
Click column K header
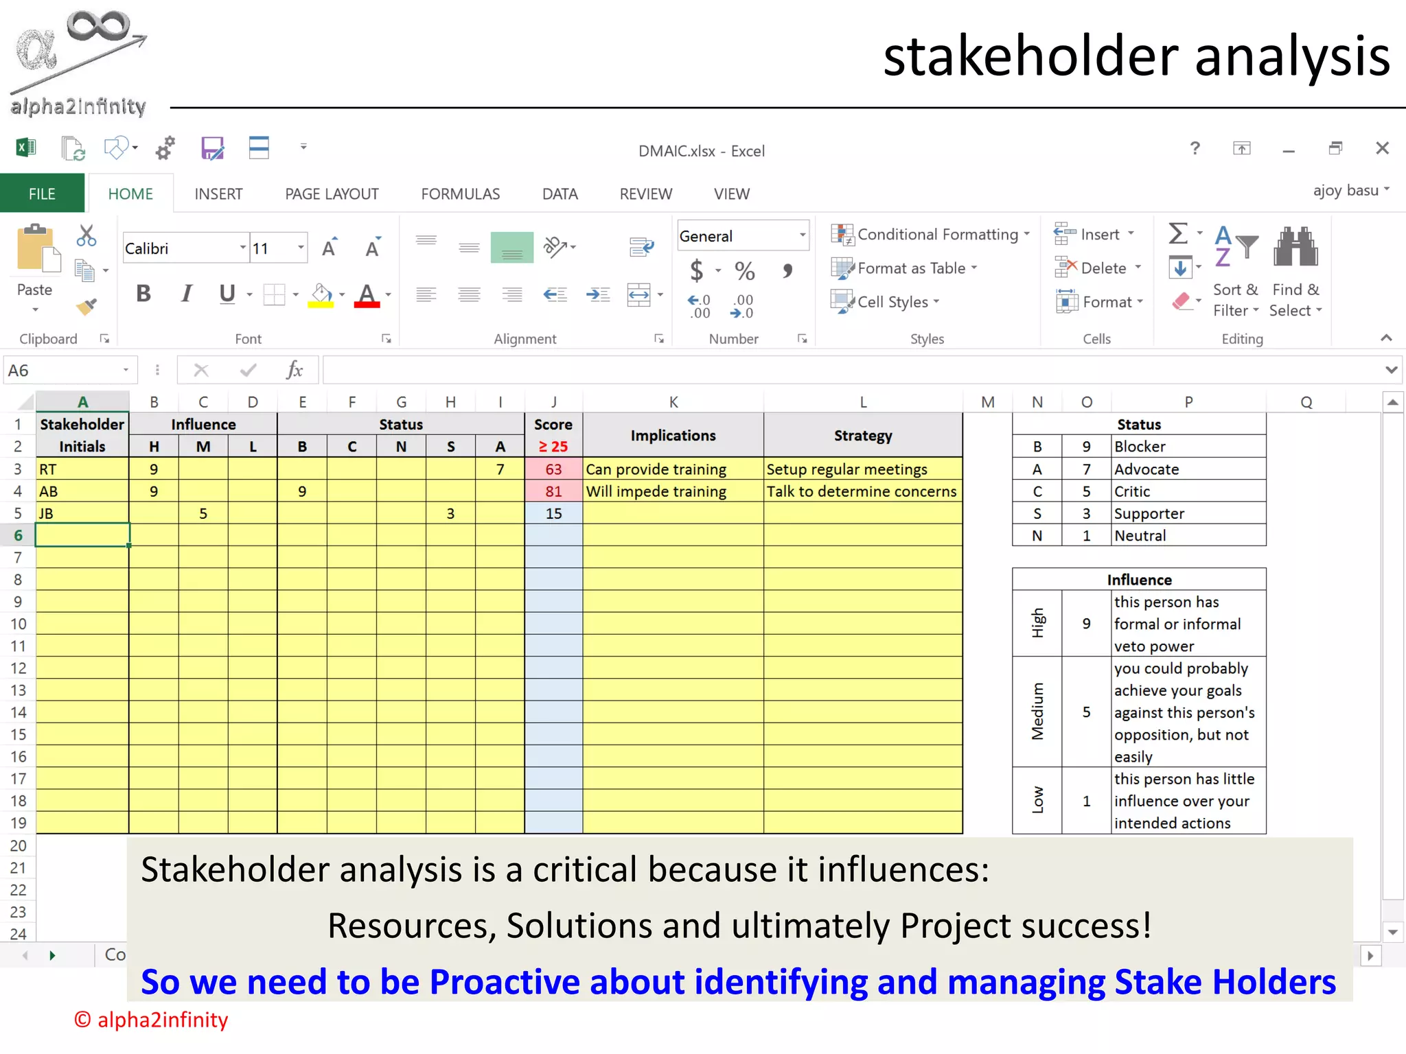(673, 402)
